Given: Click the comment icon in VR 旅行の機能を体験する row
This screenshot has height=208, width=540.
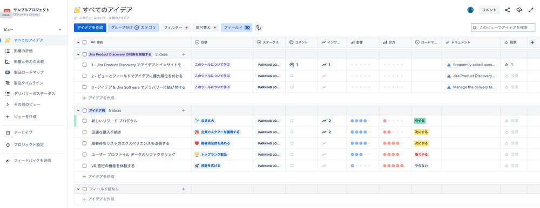Looking at the screenshot, I should [x=292, y=166].
